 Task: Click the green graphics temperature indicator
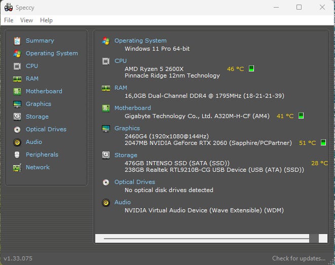pos(323,143)
